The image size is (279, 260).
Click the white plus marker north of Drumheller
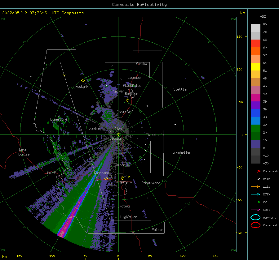point(175,124)
